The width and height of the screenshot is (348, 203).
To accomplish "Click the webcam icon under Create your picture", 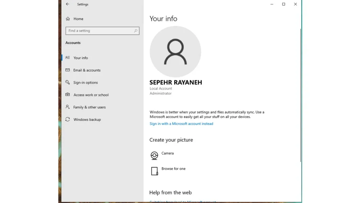I will pyautogui.click(x=154, y=156).
